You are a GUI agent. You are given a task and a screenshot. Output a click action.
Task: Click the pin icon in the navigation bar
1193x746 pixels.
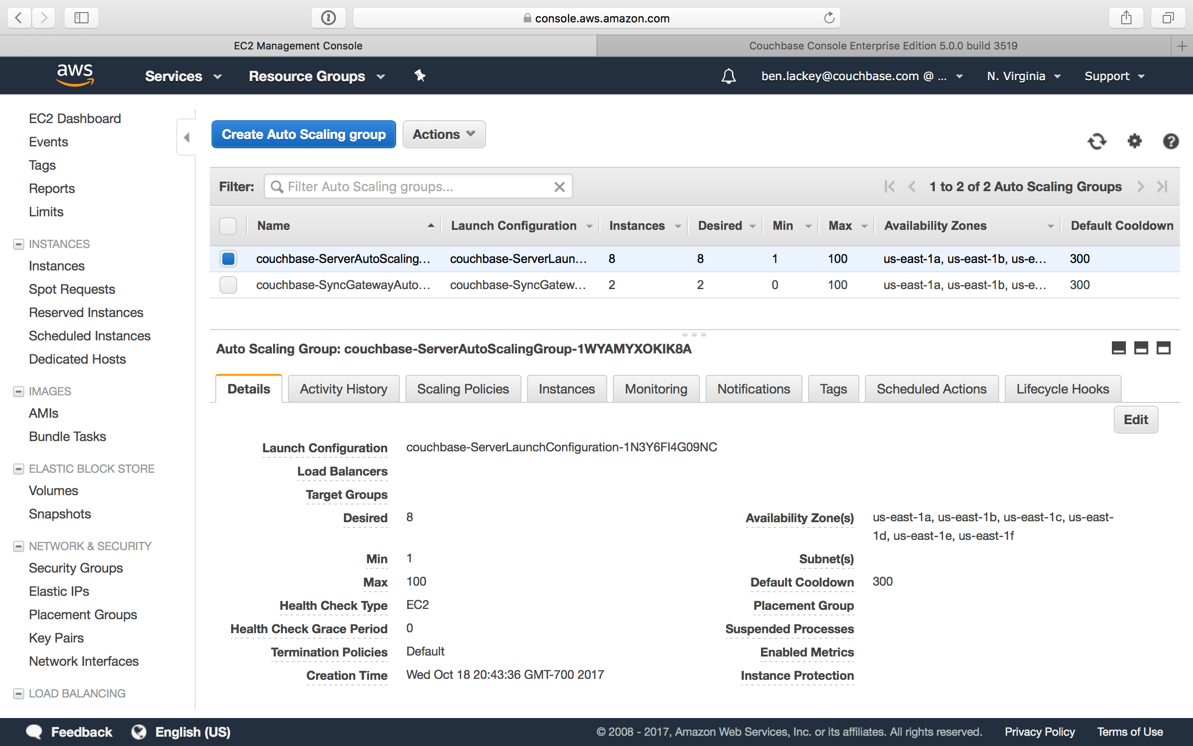pos(419,76)
